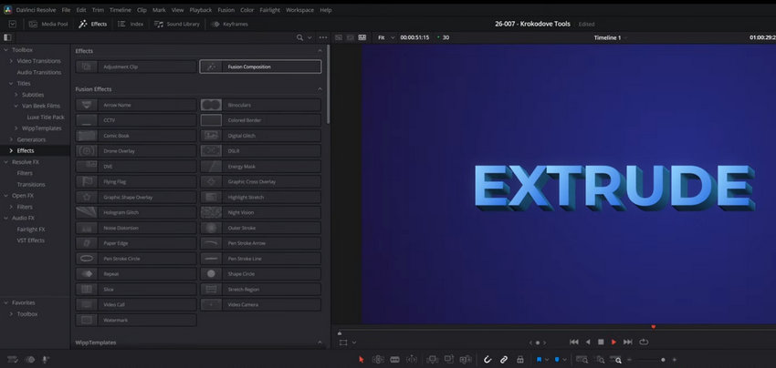
Task: Click the Flying Flag effect icon
Action: click(87, 182)
